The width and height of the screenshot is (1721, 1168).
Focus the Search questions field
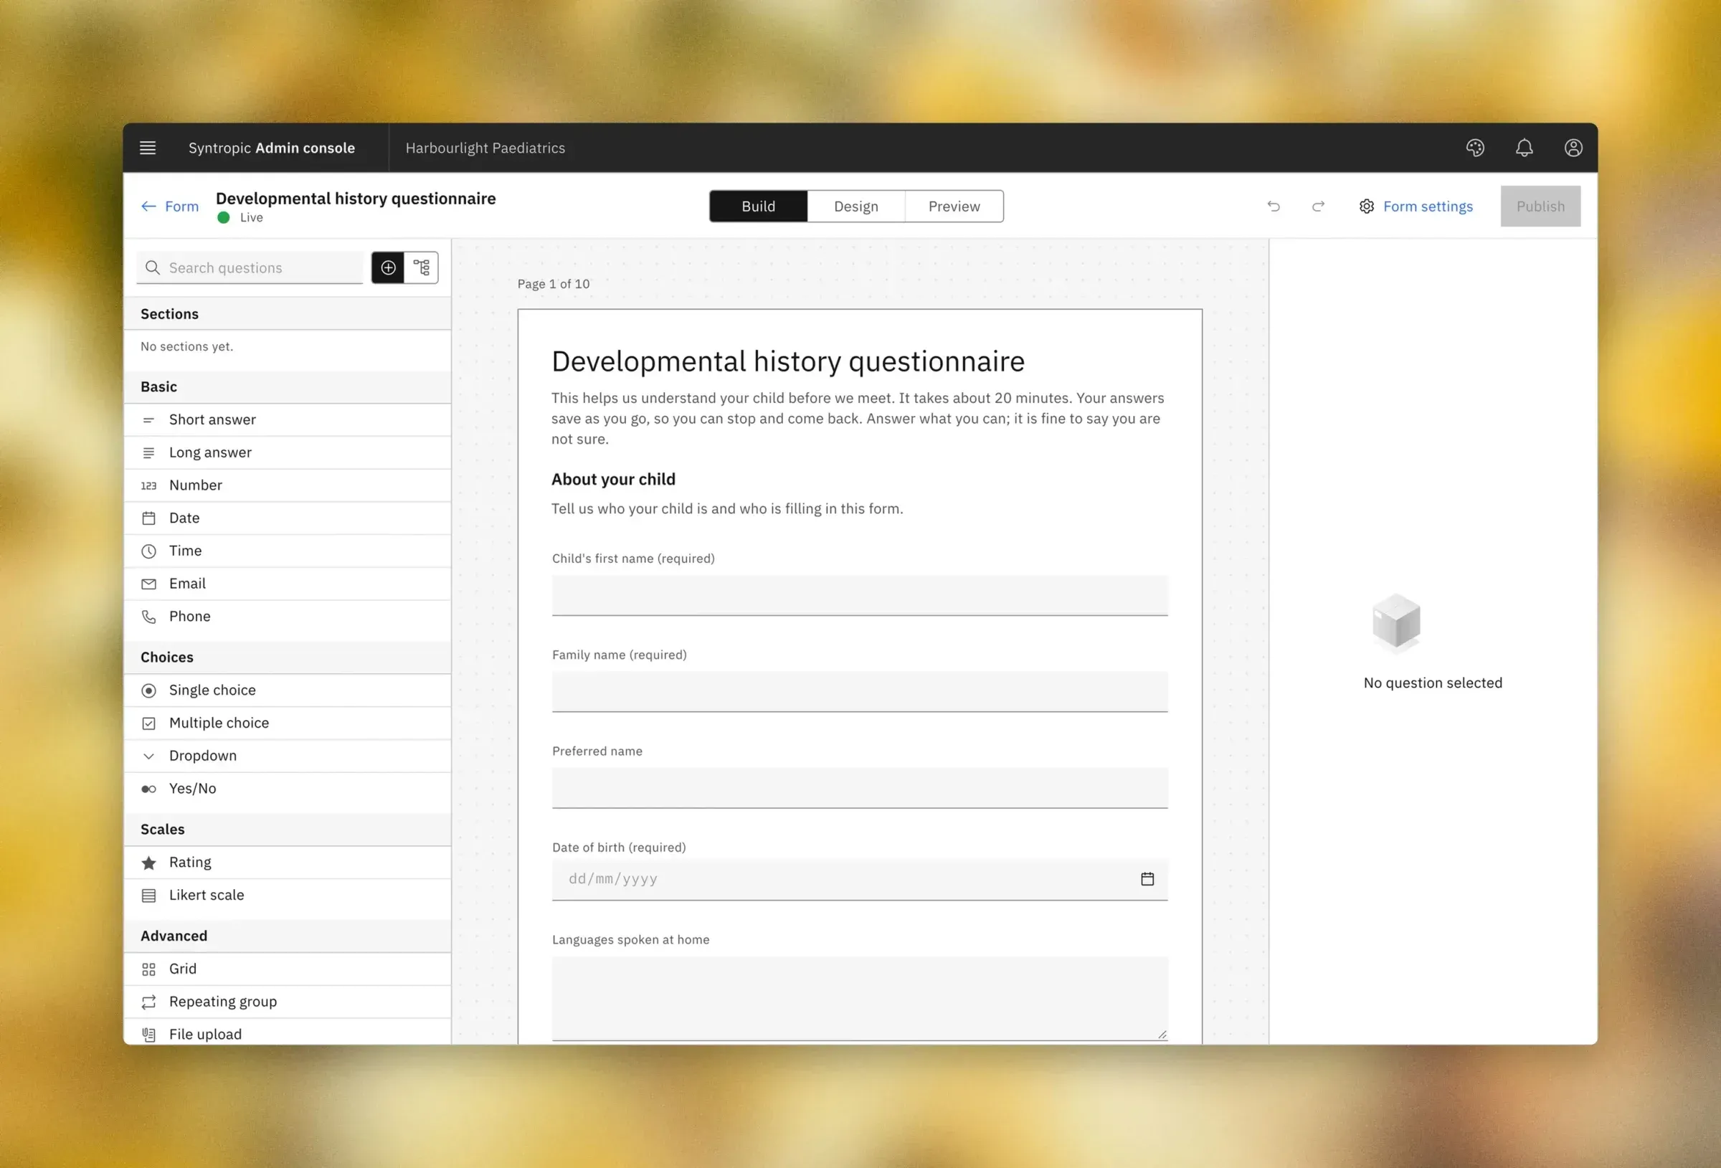[x=250, y=267]
